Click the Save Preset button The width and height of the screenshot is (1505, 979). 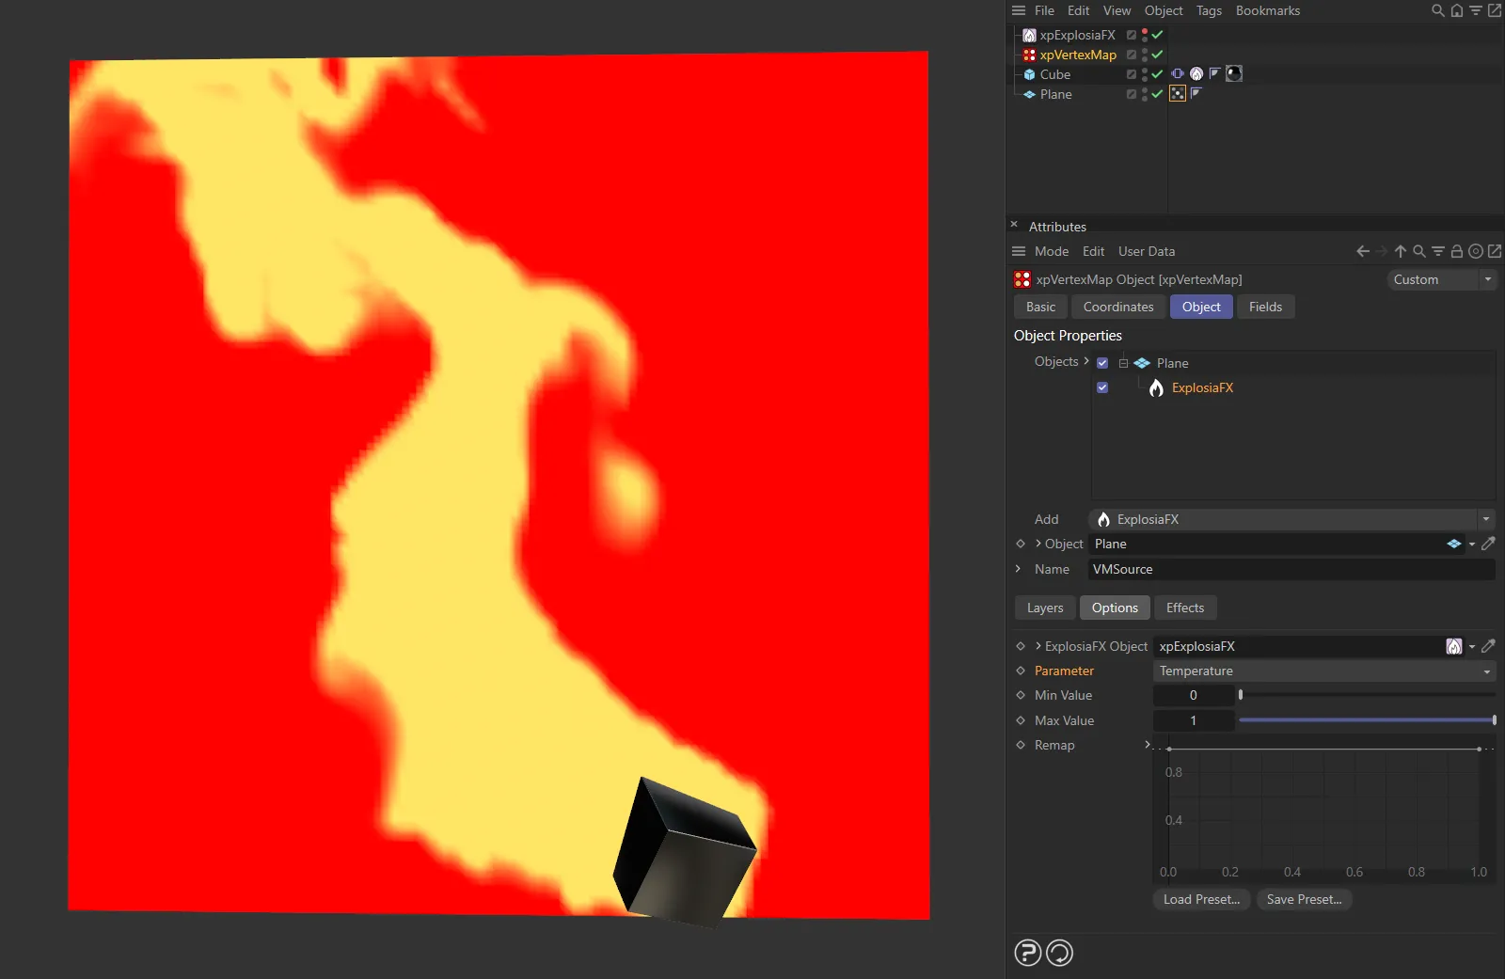(x=1304, y=899)
